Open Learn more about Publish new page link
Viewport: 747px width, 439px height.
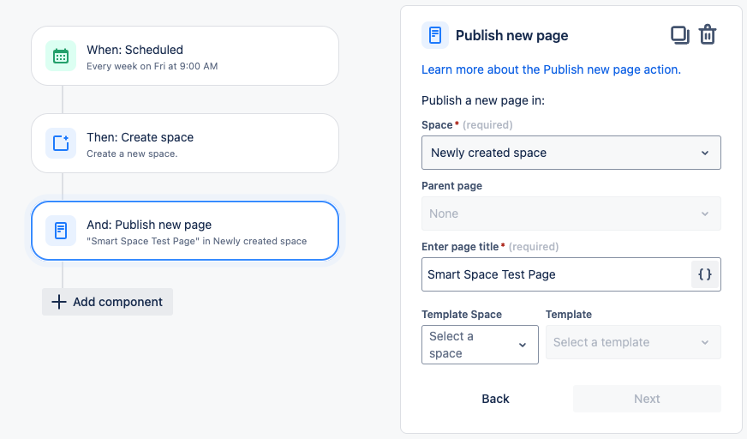551,69
